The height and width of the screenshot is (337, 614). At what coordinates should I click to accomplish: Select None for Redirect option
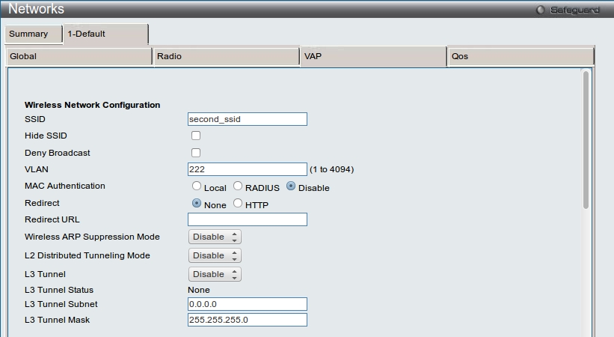(197, 203)
